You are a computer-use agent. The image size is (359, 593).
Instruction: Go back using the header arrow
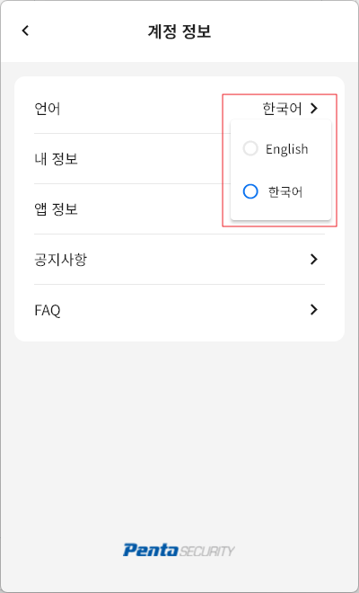click(25, 31)
